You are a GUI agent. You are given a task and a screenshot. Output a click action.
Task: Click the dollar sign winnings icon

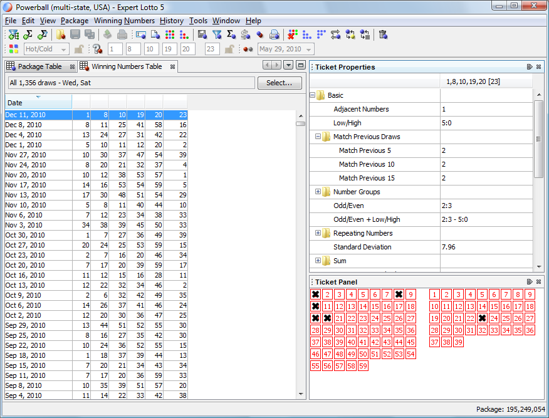tap(245, 34)
